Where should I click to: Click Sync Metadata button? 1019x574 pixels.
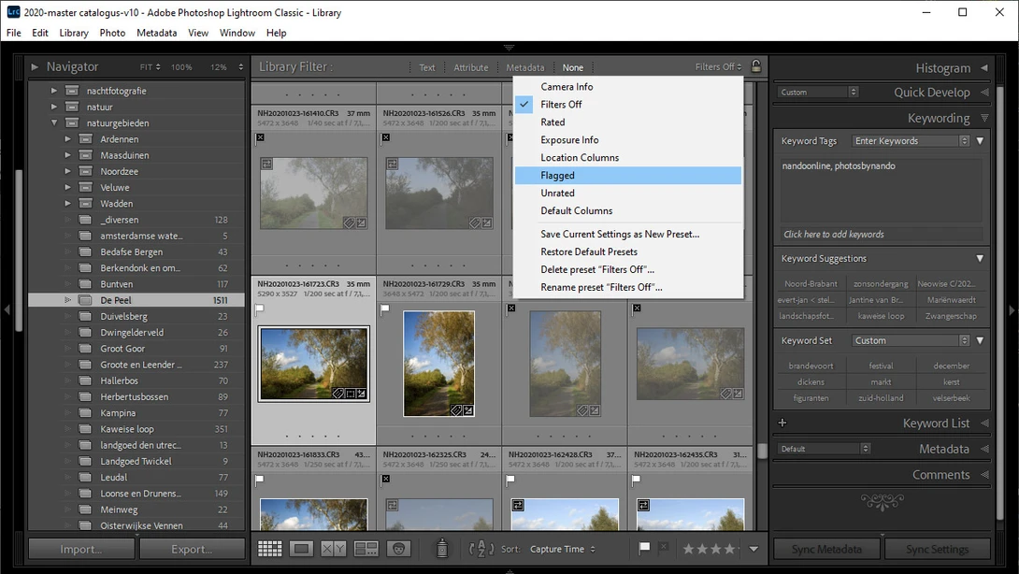coord(826,550)
